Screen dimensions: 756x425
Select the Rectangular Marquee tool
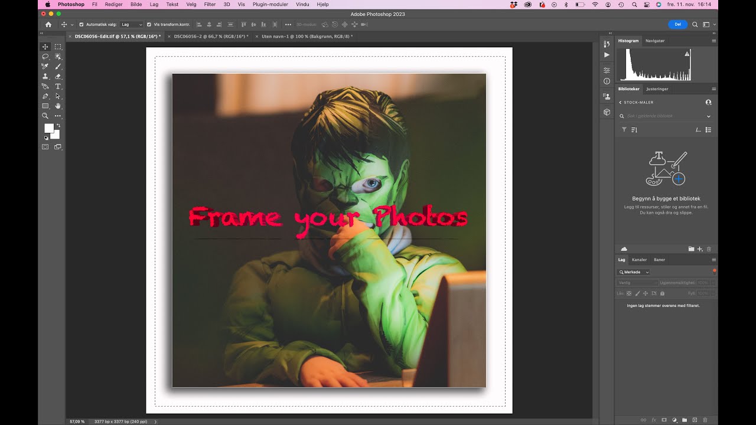coord(58,47)
